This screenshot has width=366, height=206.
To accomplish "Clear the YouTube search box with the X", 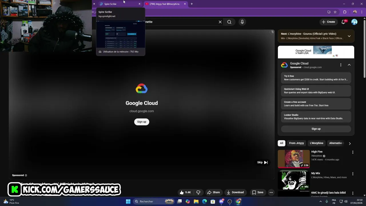I will [x=220, y=22].
